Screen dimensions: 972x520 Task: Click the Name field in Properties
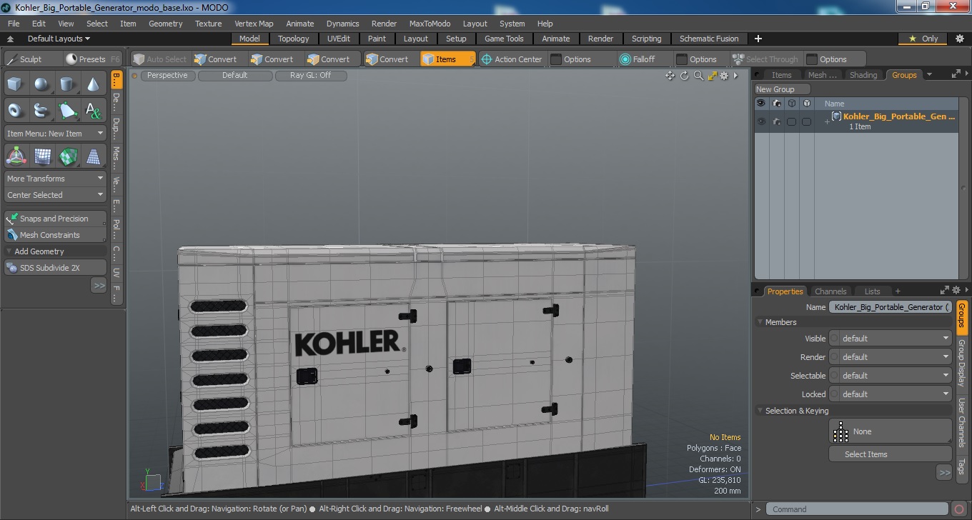click(890, 307)
